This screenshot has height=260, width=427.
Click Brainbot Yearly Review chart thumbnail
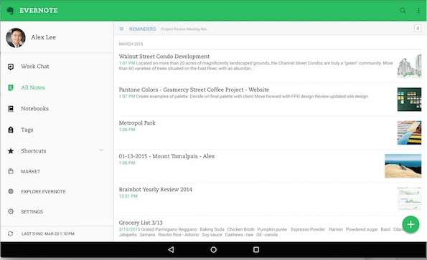point(409,199)
